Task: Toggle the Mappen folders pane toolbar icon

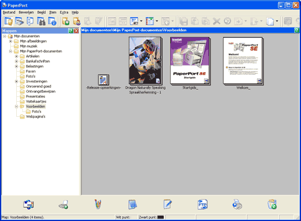Action: tap(8, 21)
